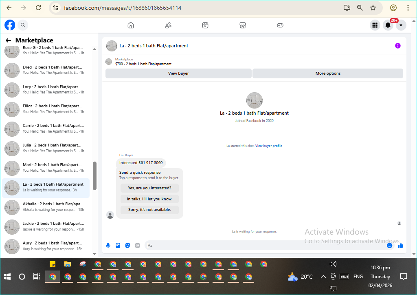Viewport: 417px width, 295px height.
Task: Bookmark this page with the star icon
Action: 373,8
